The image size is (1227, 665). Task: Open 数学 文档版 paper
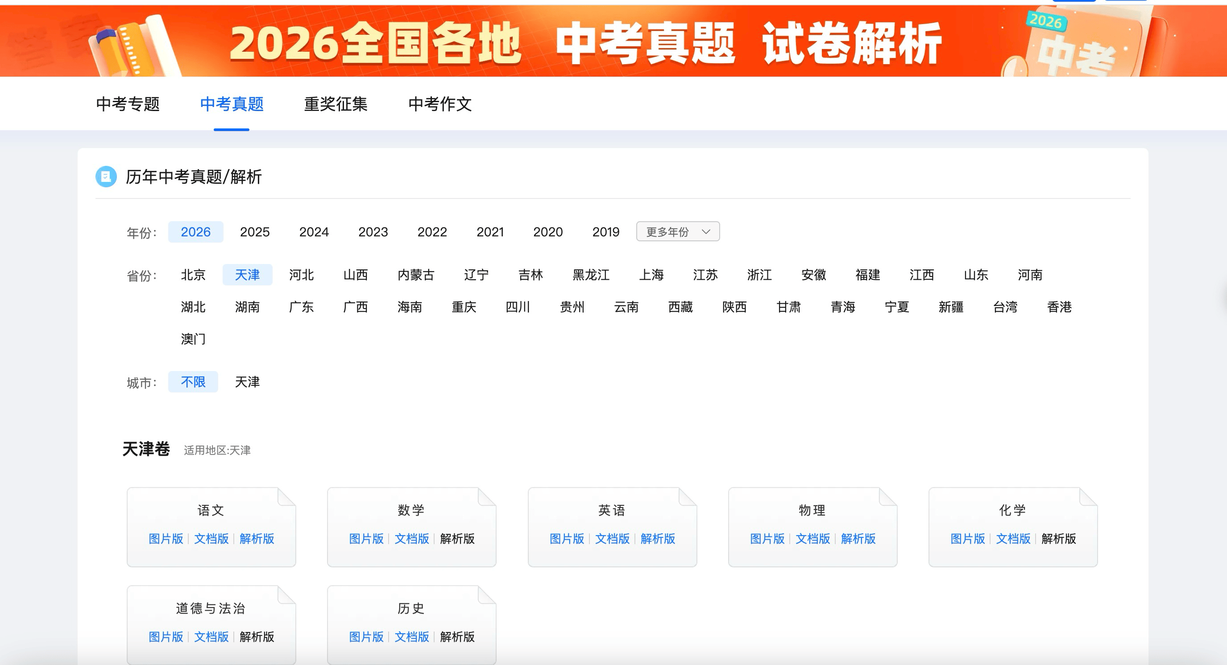(x=412, y=539)
